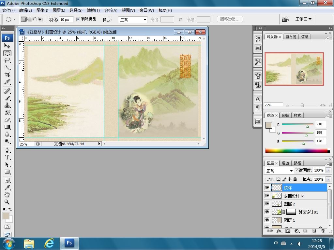The width and height of the screenshot is (334, 250).
Task: Toggle lock all for layer
Action: (295, 179)
